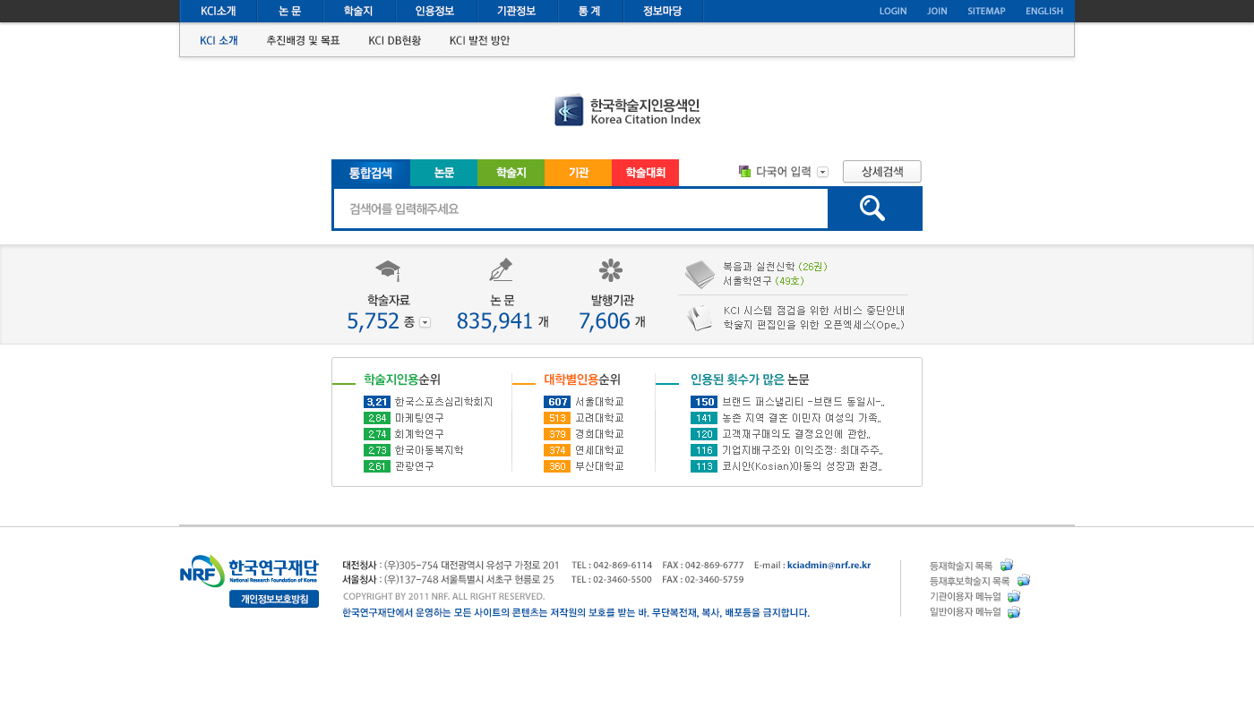Click the 학술지 편집인을 위한 오픈엑세스 notice
This screenshot has height=716, width=1254.
click(x=814, y=325)
